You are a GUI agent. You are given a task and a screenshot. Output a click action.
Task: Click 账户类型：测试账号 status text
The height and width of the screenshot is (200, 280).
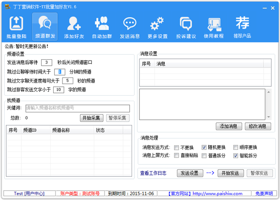coord(80,193)
